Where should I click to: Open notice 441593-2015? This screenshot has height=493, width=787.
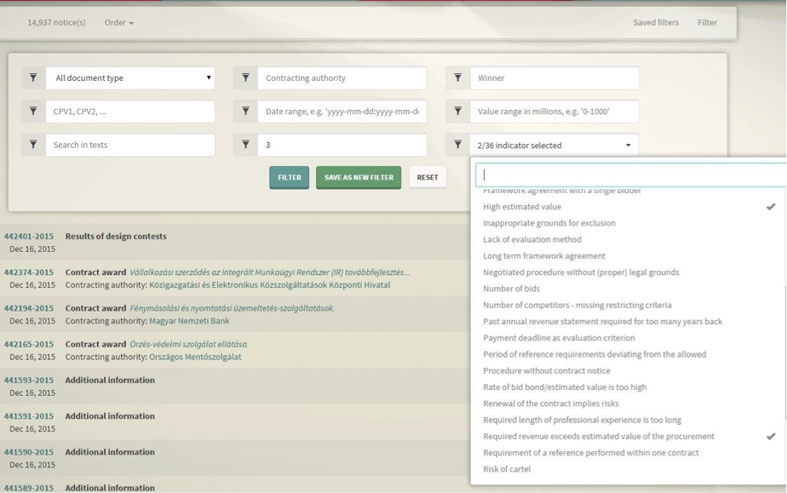pos(29,380)
